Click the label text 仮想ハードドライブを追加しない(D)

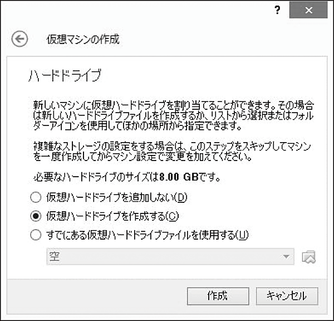point(116,197)
